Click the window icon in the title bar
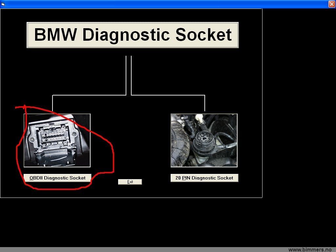 click(3, 4)
